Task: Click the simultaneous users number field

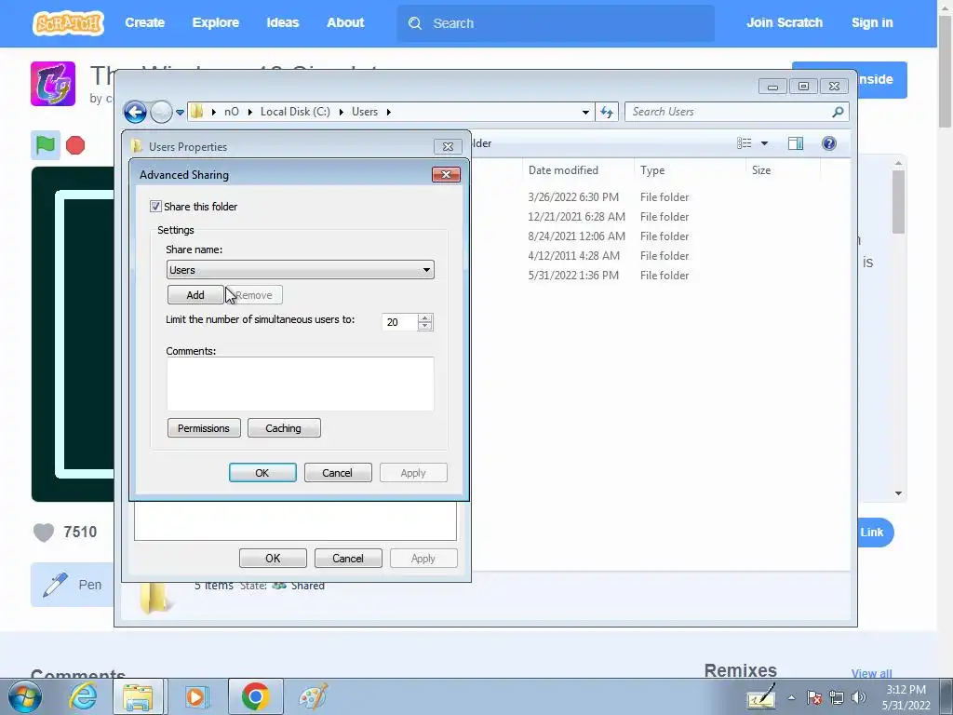Action: coord(399,322)
